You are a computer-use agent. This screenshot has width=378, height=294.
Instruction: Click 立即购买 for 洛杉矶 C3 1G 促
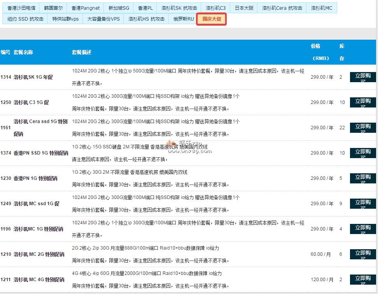click(362, 102)
